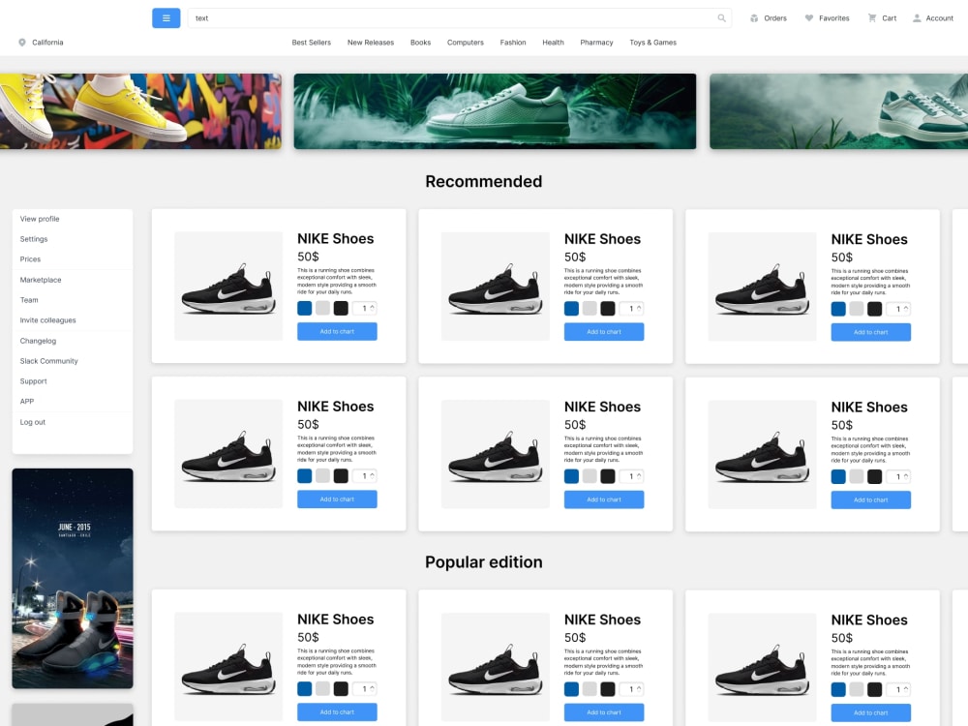Screen dimensions: 968x726
Task: Open the Health category
Action: click(x=553, y=43)
